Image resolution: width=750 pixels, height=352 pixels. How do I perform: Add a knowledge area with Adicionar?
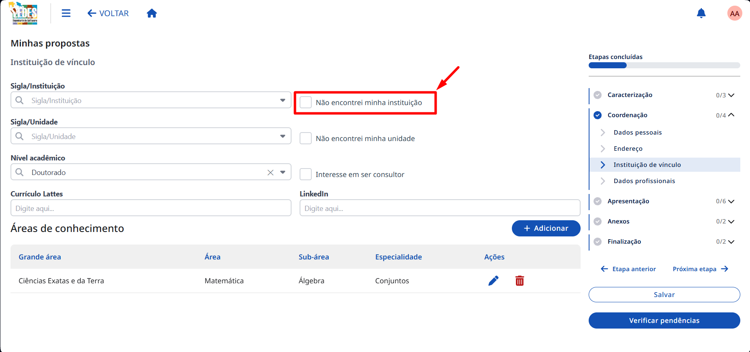[x=546, y=228]
